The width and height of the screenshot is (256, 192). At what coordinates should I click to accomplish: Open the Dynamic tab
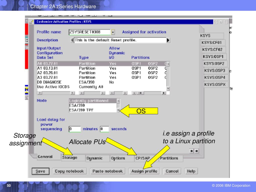pos(94,158)
